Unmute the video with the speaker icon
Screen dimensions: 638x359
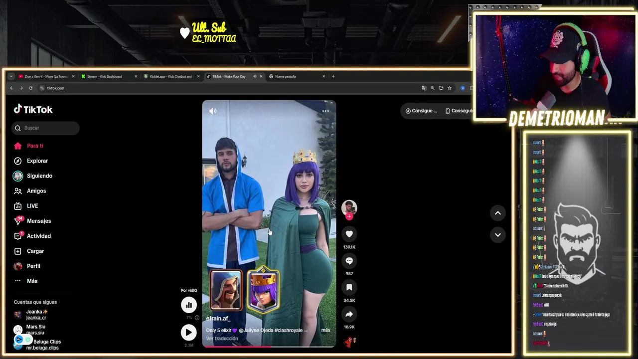point(213,111)
